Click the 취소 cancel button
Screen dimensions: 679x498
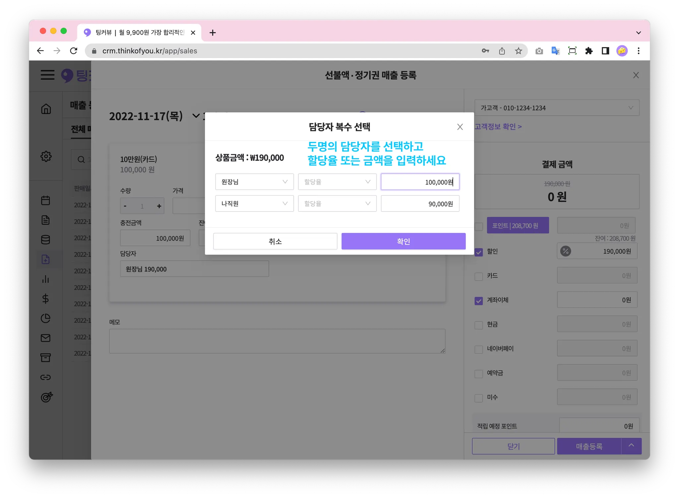pos(275,241)
